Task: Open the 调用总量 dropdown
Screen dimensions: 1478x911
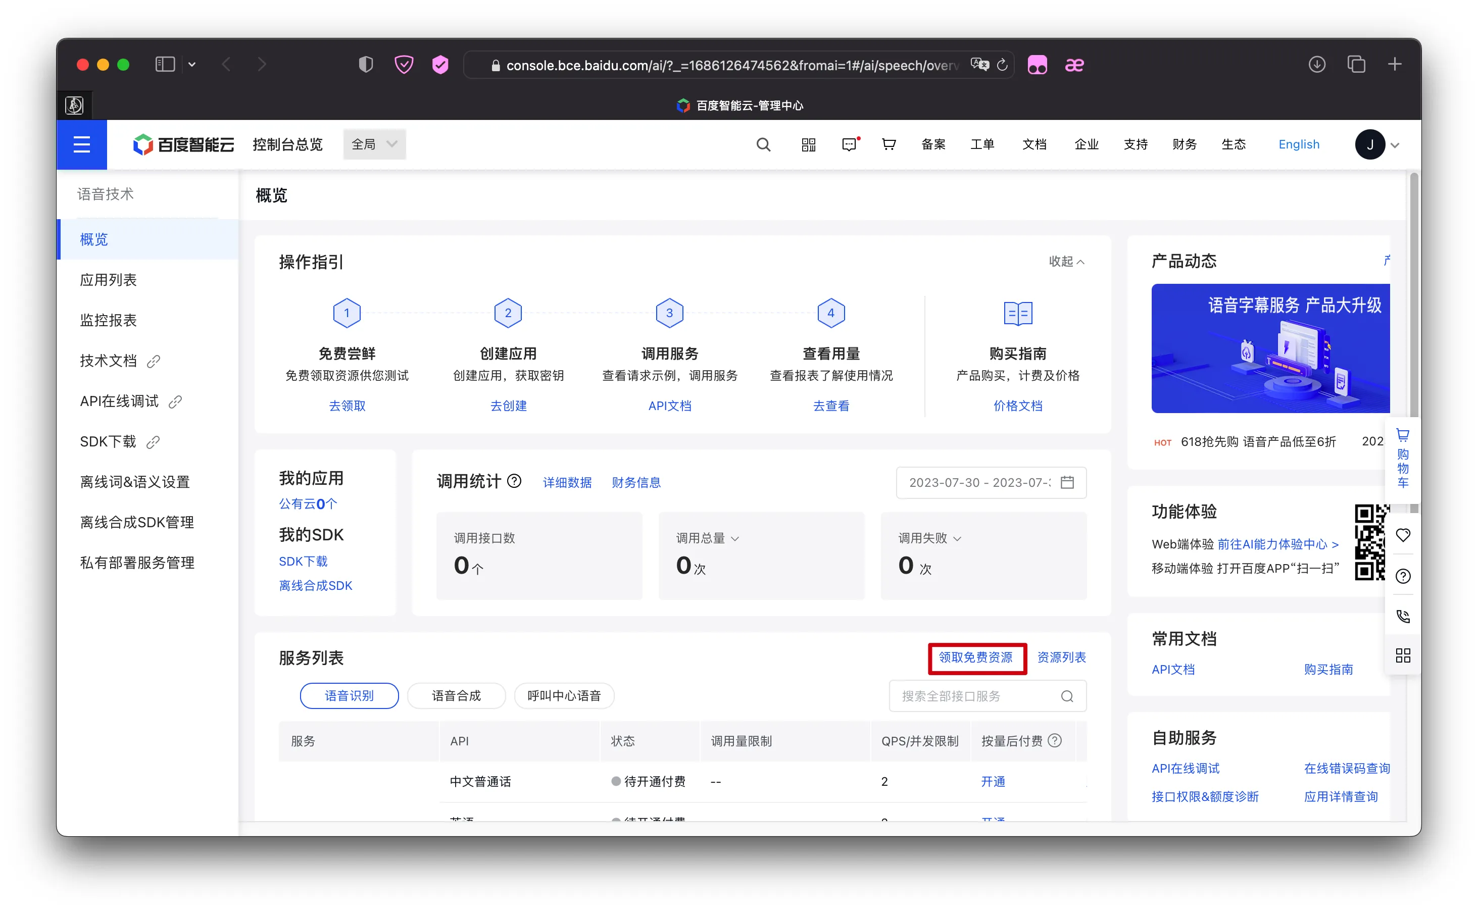Action: 707,538
